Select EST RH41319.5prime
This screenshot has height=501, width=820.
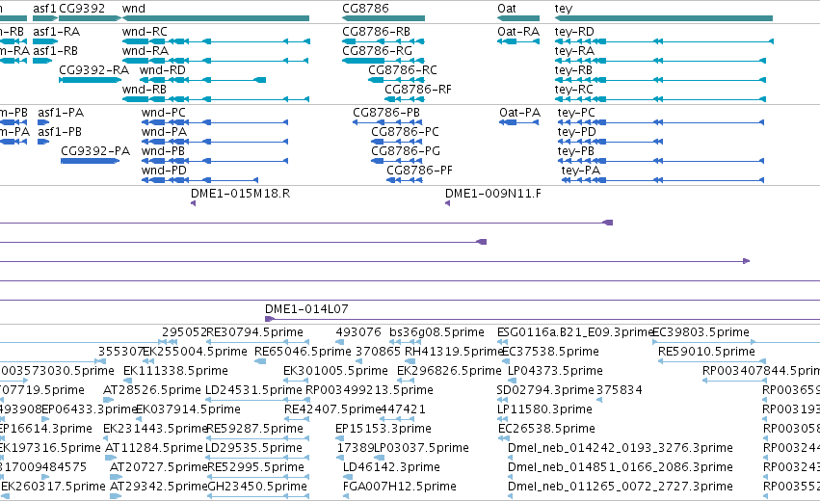454,352
